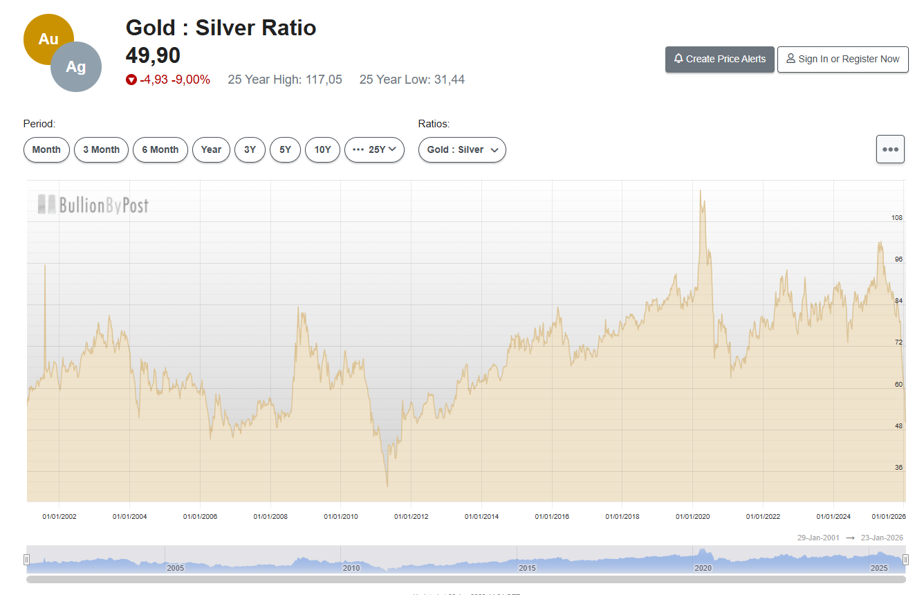This screenshot has height=595, width=924.
Task: Switch chart to 3Y period
Action: point(250,149)
